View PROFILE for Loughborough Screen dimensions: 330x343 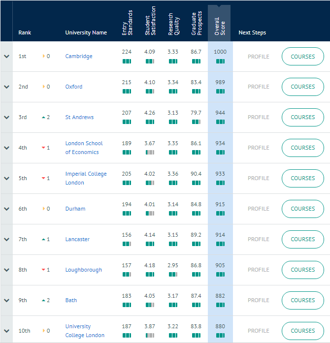coord(259,270)
